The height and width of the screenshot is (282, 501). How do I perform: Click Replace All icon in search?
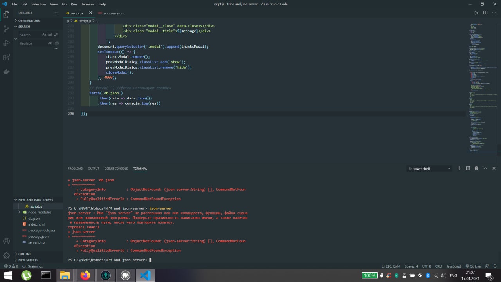pos(57,43)
